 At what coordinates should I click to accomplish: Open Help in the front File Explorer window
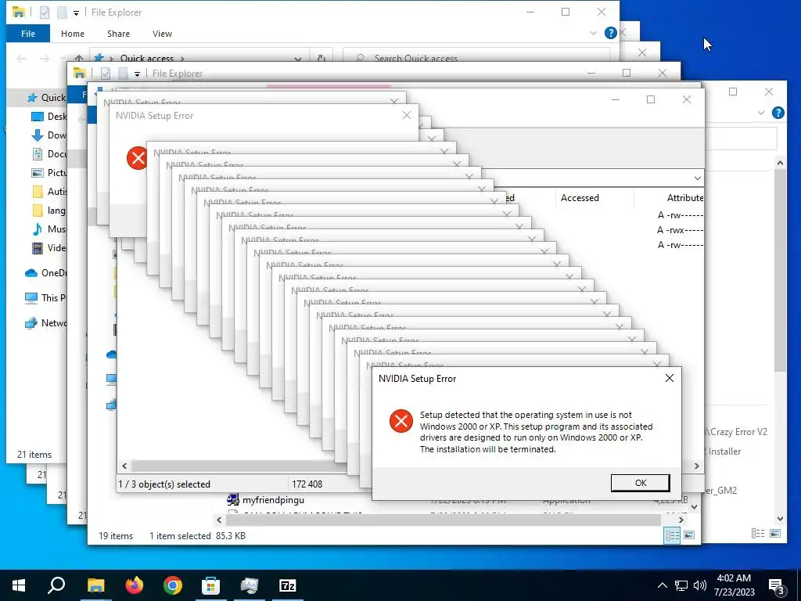click(610, 33)
